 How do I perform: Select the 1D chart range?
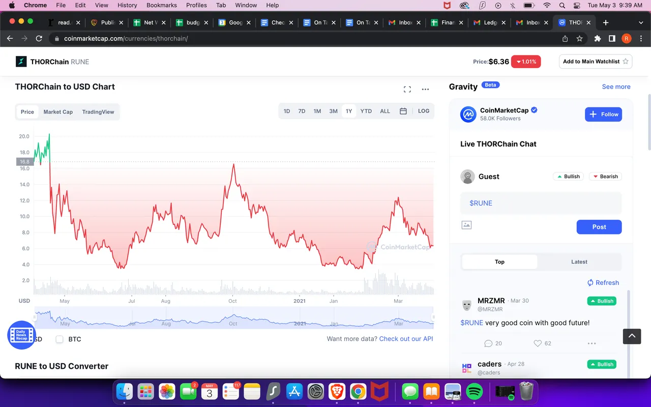287,111
